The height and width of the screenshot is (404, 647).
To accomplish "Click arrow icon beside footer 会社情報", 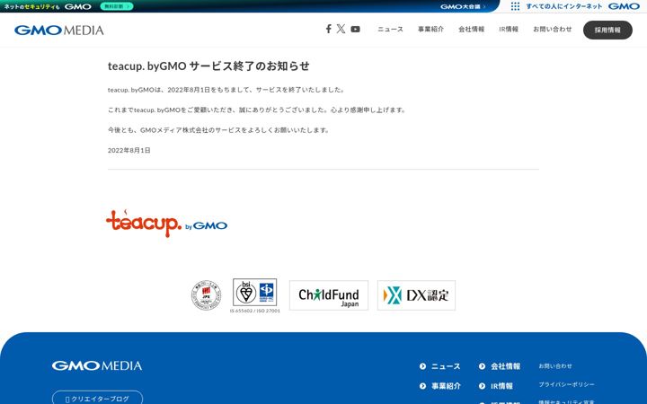I will click(482, 366).
